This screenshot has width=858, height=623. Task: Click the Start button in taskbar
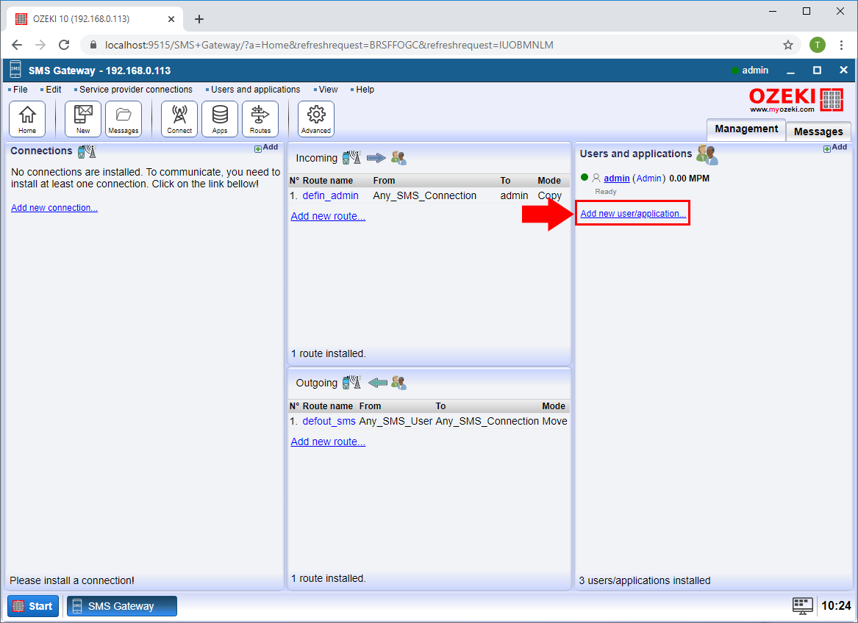pyautogui.click(x=33, y=606)
